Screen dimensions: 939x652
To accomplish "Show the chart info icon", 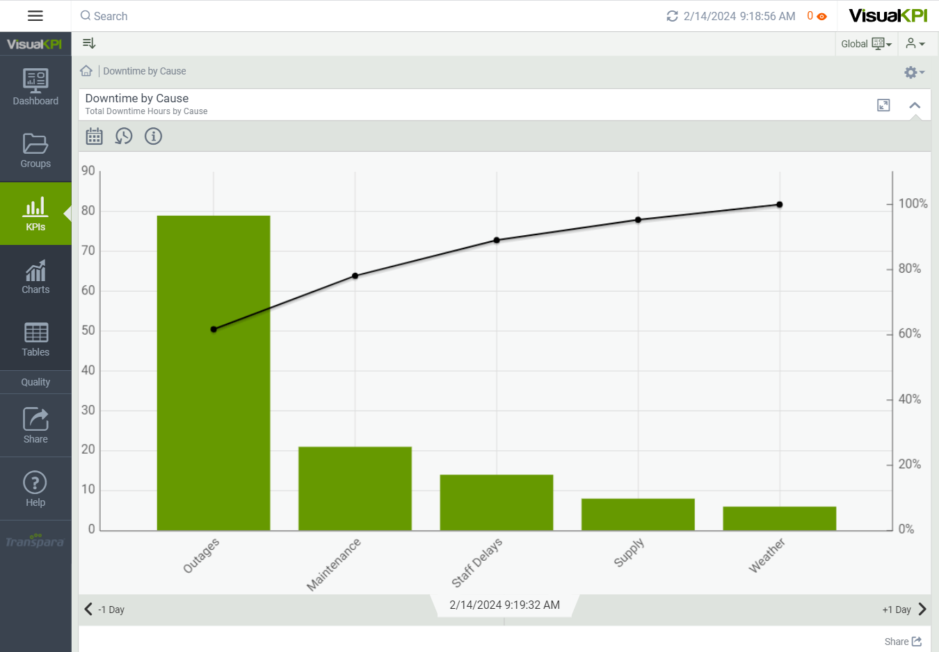I will (x=153, y=136).
